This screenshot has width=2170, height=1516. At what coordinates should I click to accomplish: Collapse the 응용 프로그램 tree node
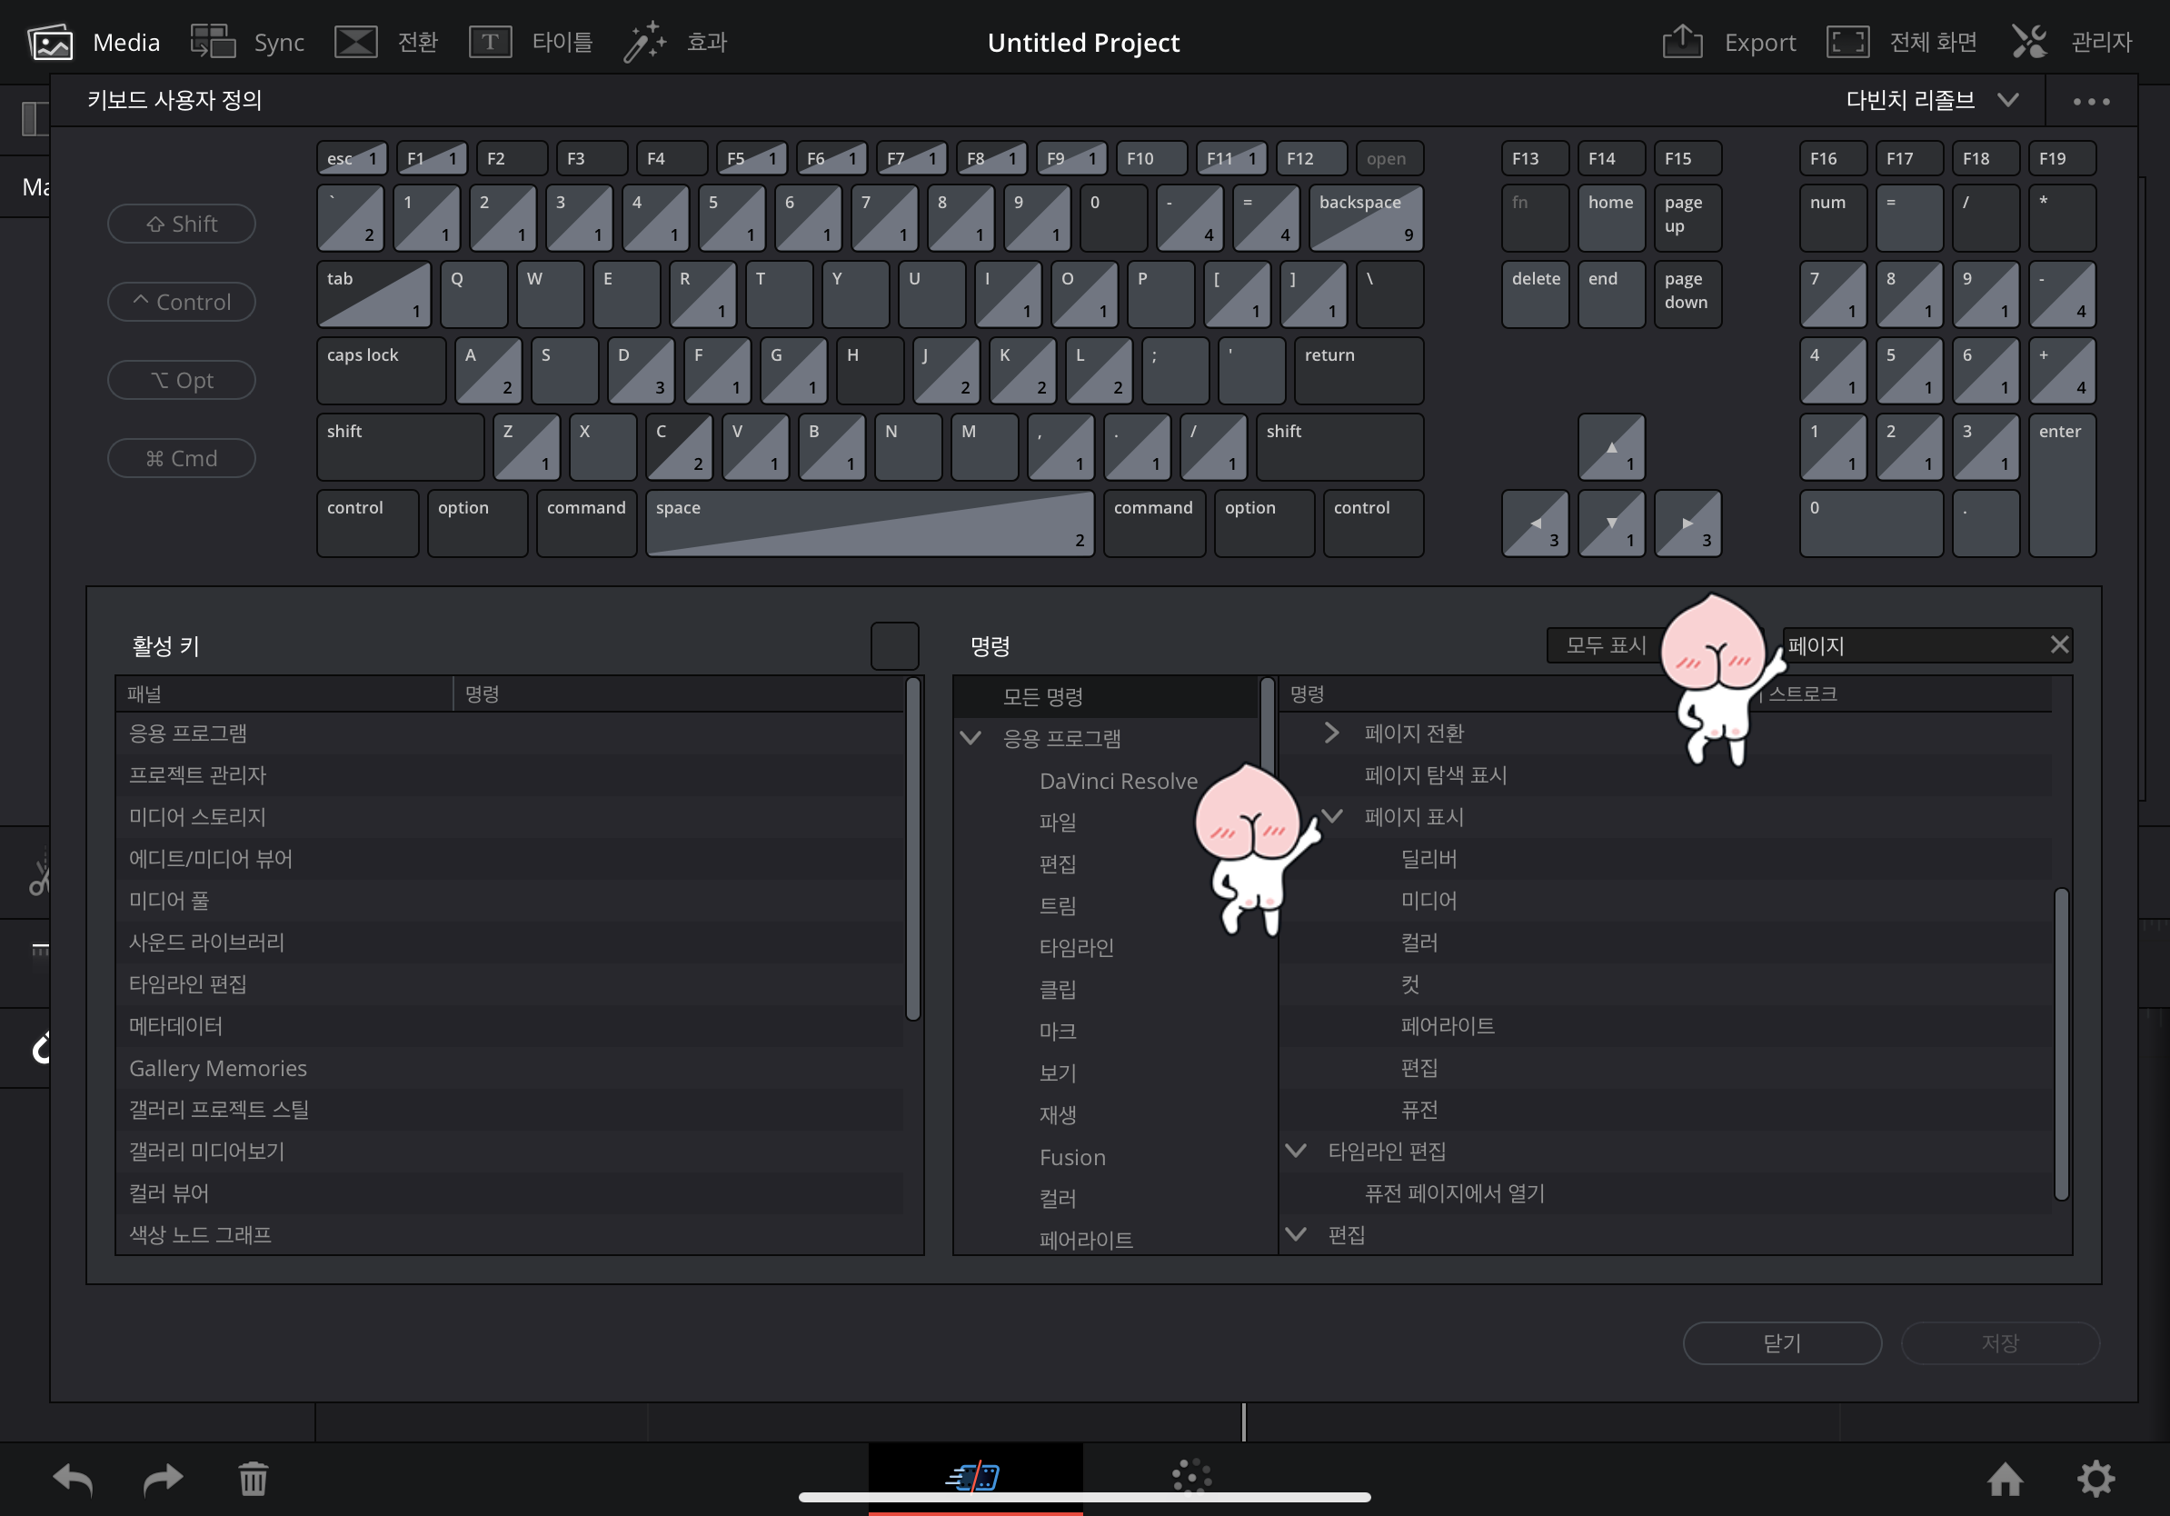click(971, 738)
